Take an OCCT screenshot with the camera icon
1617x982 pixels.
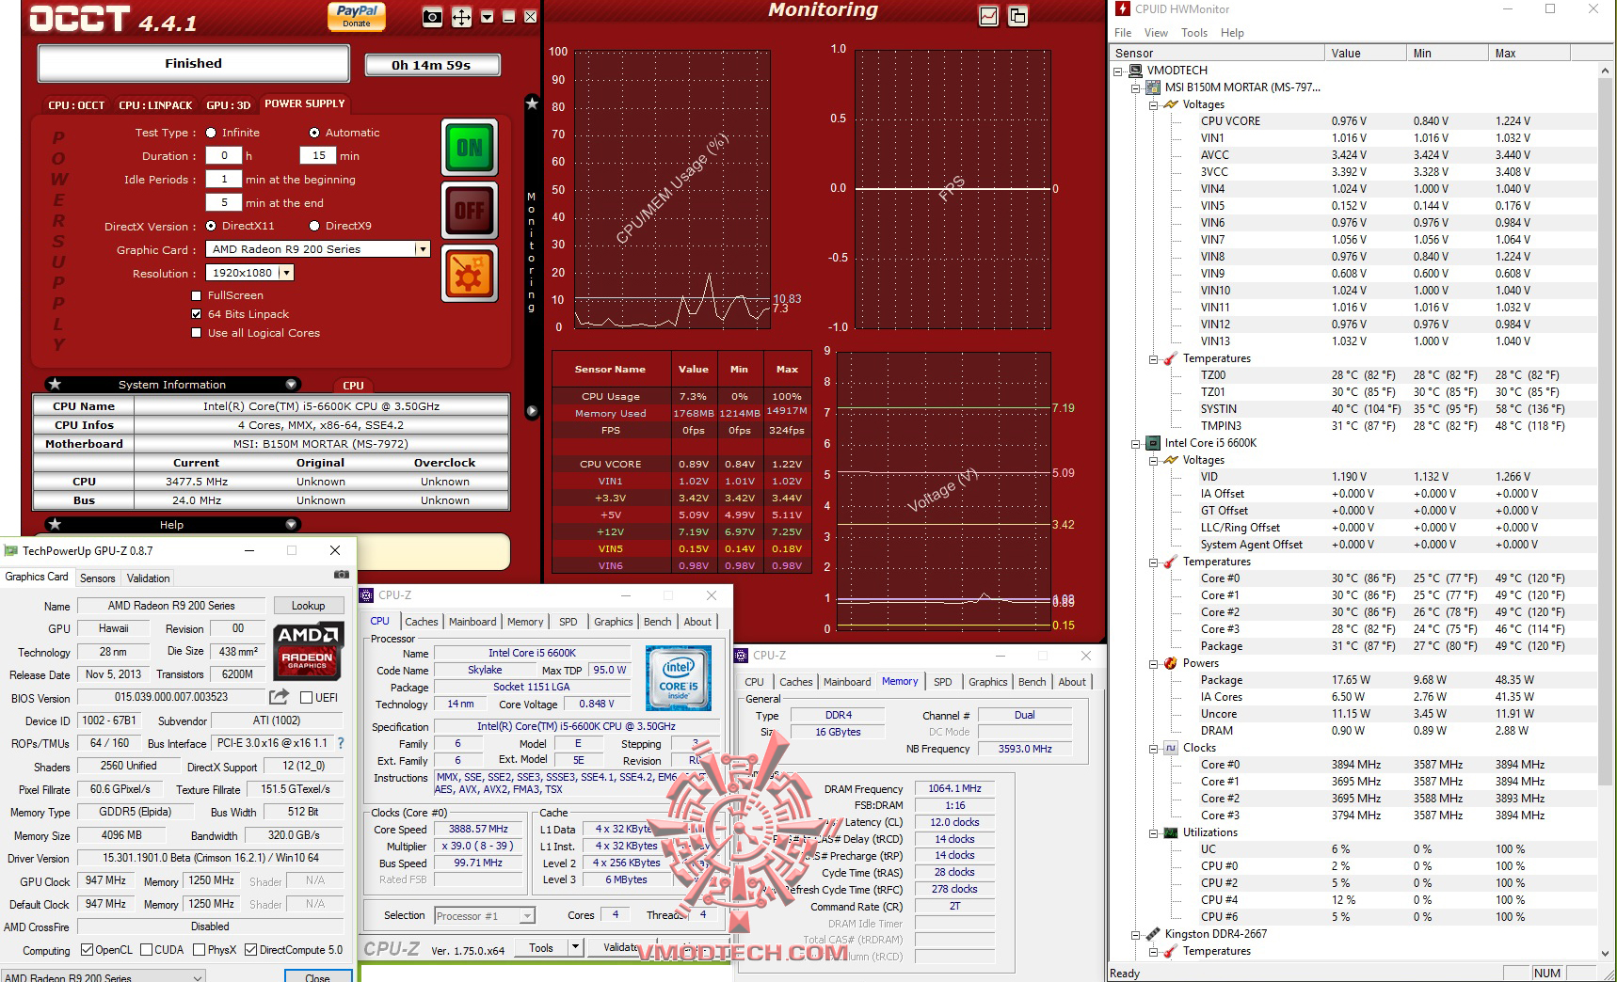pyautogui.click(x=432, y=17)
